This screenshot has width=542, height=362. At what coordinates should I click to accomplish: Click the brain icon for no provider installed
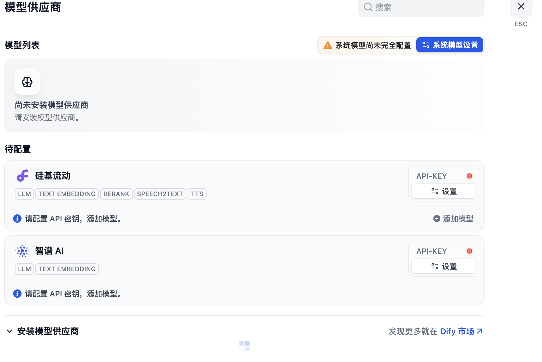(27, 82)
